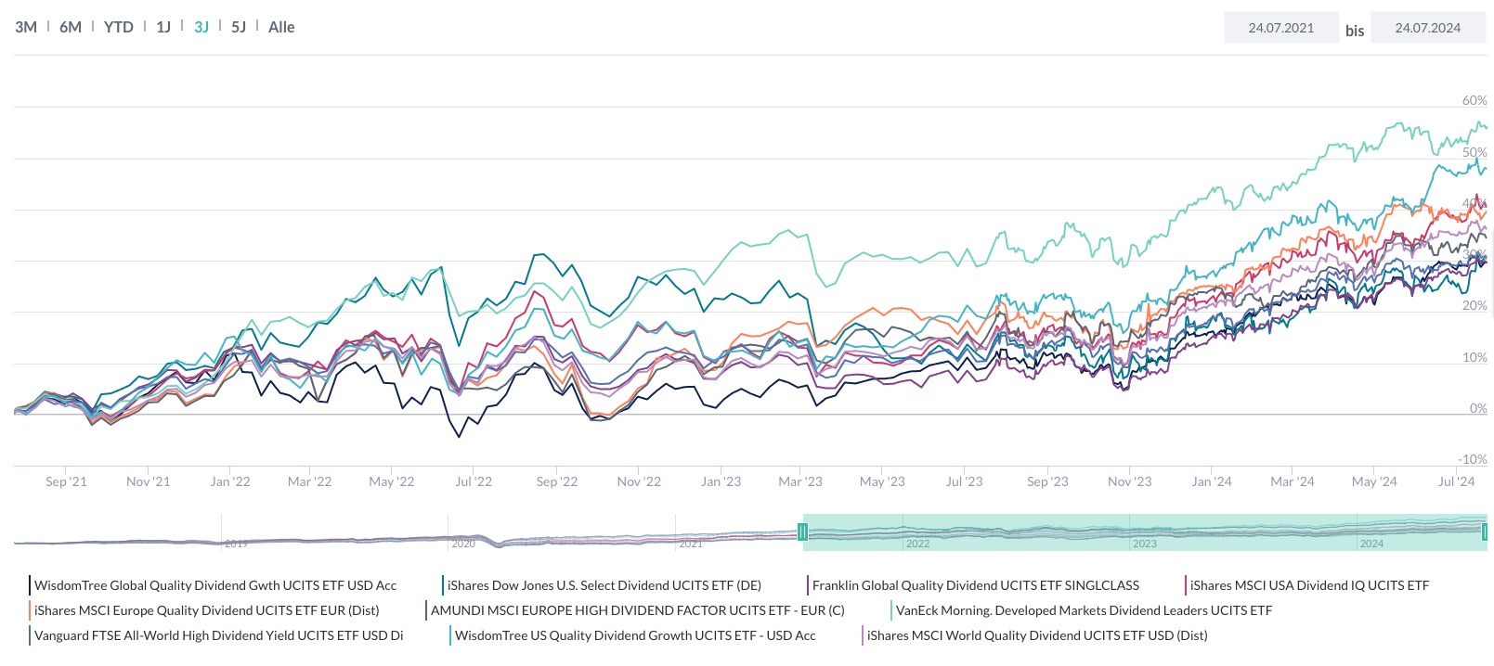This screenshot has height=666, width=1494.
Task: Show the Alle full history range
Action: coord(281,27)
